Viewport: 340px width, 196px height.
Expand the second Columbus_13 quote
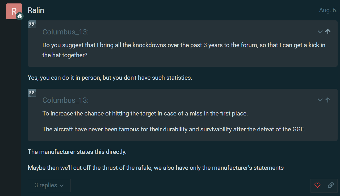pyautogui.click(x=320, y=100)
